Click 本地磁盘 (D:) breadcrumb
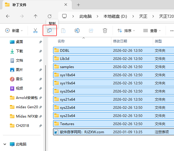The image size is (174, 151). 115,16
